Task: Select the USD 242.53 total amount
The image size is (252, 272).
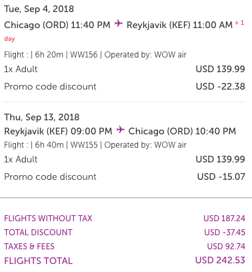Action: tap(220, 260)
